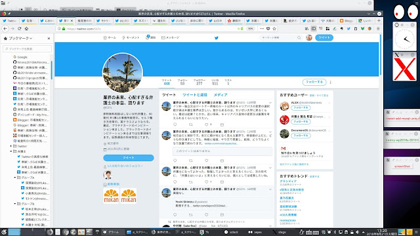The height and width of the screenshot is (236, 420).
Task: Bookmark this page with the star icon
Action: (274, 29)
